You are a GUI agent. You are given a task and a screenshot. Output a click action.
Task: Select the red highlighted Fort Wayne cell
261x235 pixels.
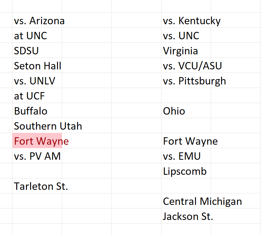click(x=37, y=141)
